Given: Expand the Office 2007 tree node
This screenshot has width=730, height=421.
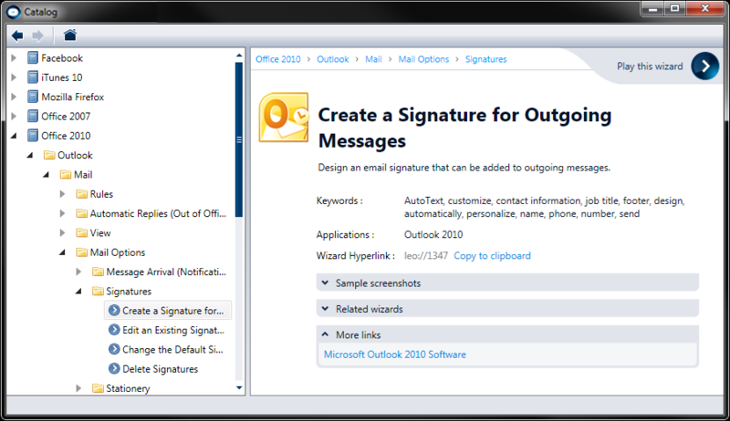Looking at the screenshot, I should point(14,116).
